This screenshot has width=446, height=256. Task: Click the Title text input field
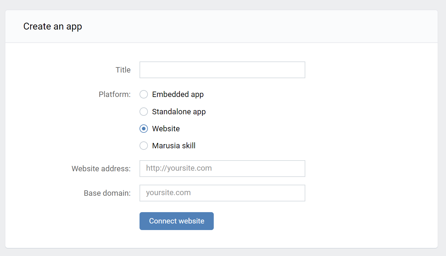[x=222, y=70]
